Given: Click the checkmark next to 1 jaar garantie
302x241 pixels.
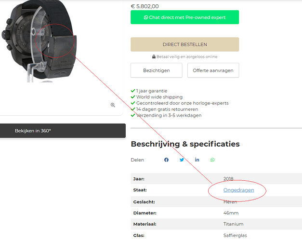Looking at the screenshot, I should [133, 91].
